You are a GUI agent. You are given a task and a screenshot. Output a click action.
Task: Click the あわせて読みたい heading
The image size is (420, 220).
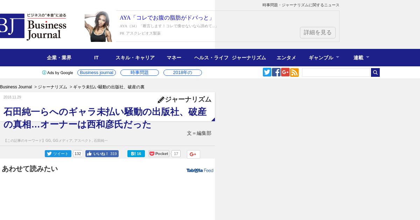coord(30,169)
